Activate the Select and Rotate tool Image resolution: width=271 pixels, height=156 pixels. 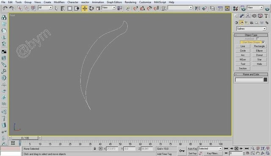click(91, 8)
